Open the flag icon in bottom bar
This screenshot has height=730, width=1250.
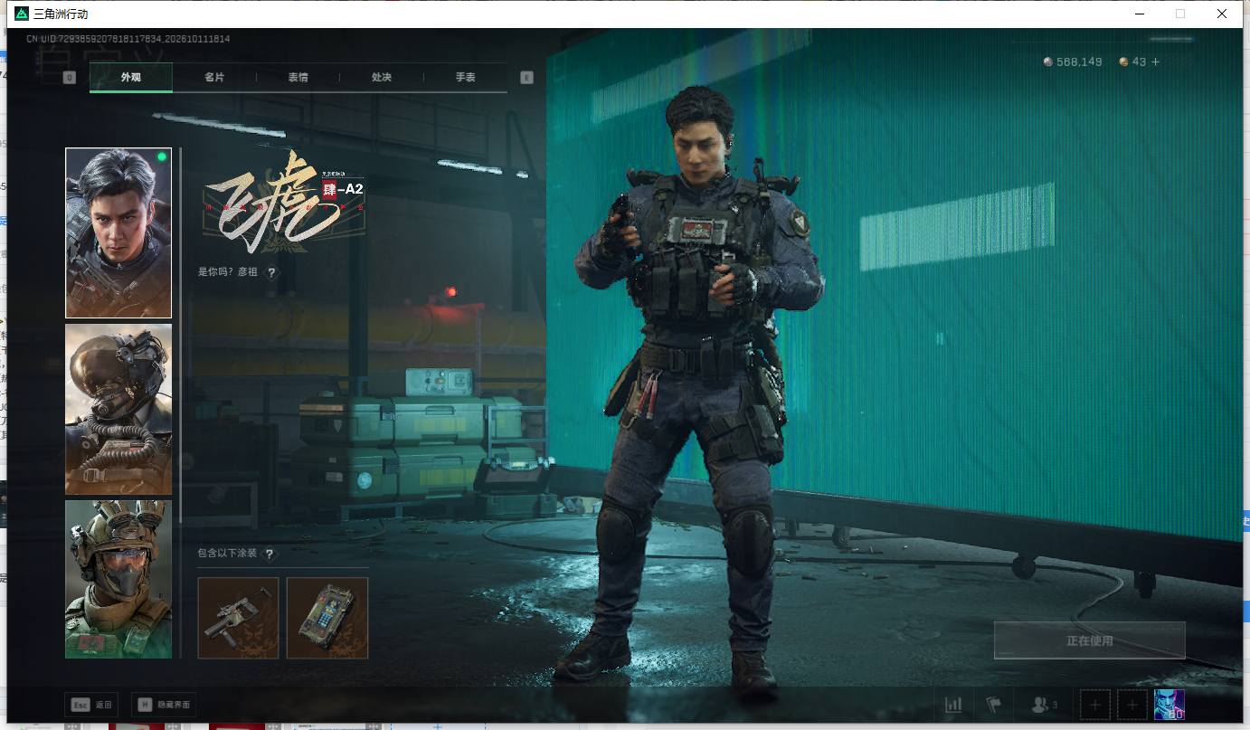pos(994,705)
